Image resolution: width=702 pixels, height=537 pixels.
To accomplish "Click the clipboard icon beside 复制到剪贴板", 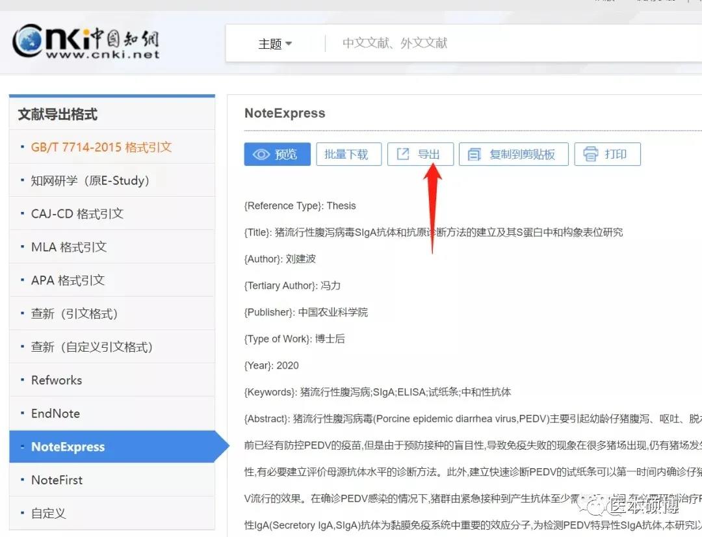I will [x=474, y=155].
